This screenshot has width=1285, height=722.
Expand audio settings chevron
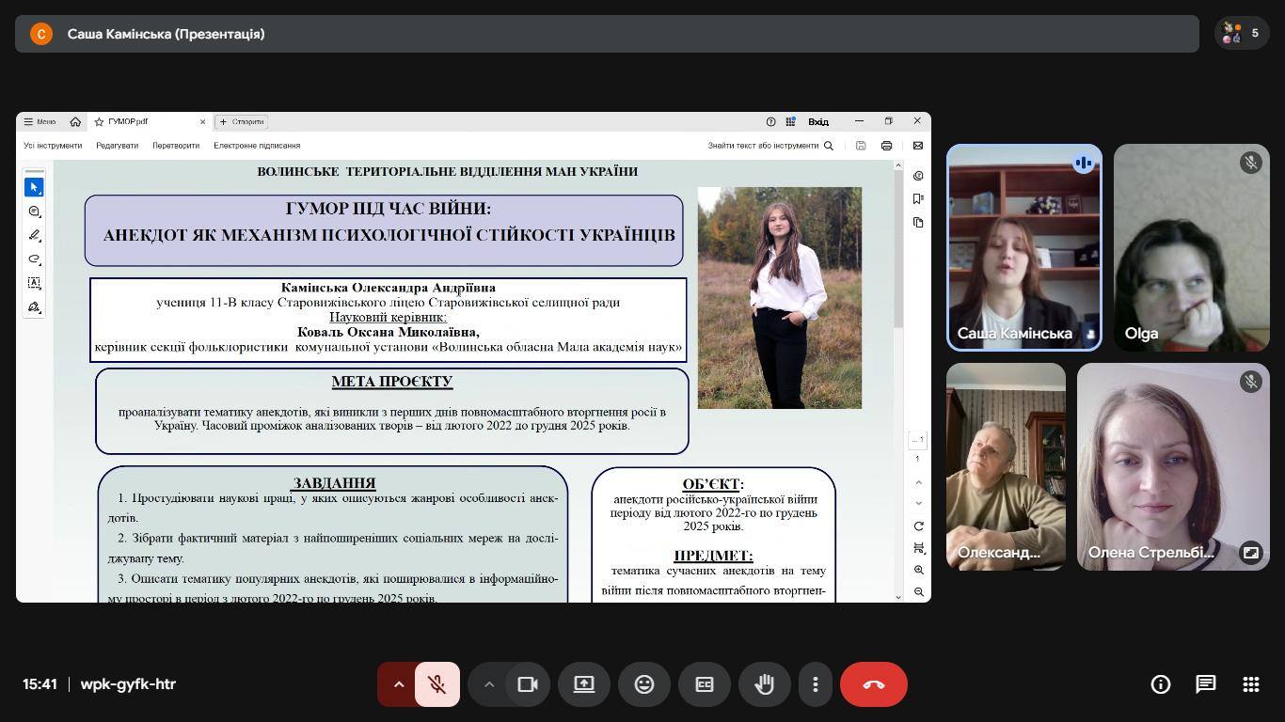click(x=398, y=684)
